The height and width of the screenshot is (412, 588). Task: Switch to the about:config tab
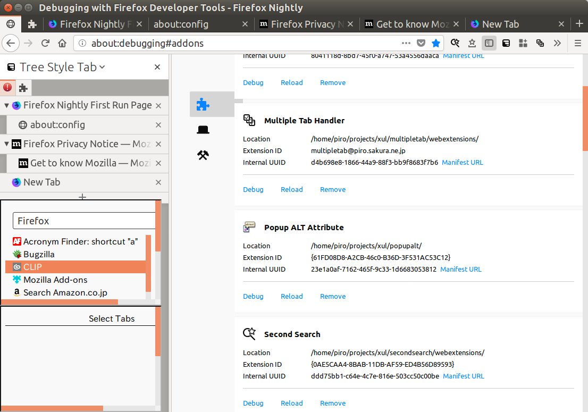coord(200,24)
